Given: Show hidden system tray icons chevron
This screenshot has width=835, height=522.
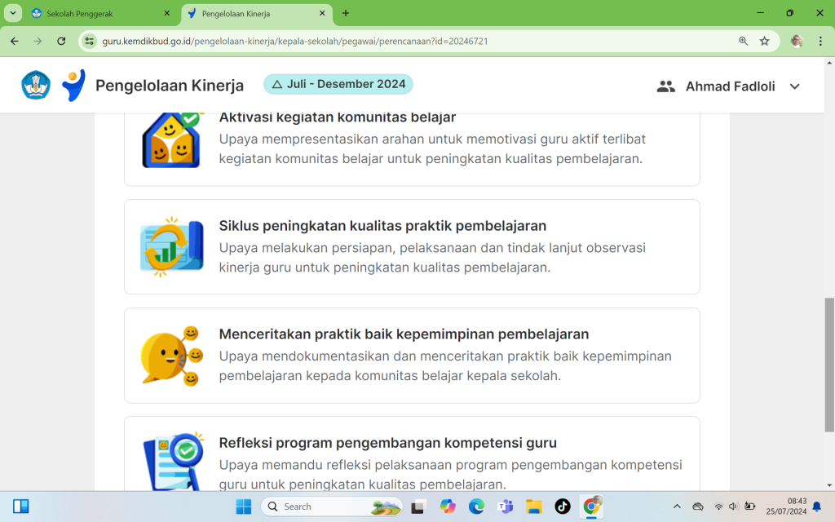Looking at the screenshot, I should (x=677, y=507).
